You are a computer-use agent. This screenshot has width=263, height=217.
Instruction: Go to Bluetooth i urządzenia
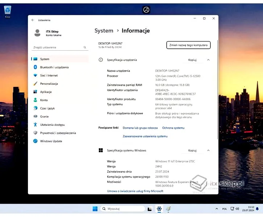click(60, 67)
